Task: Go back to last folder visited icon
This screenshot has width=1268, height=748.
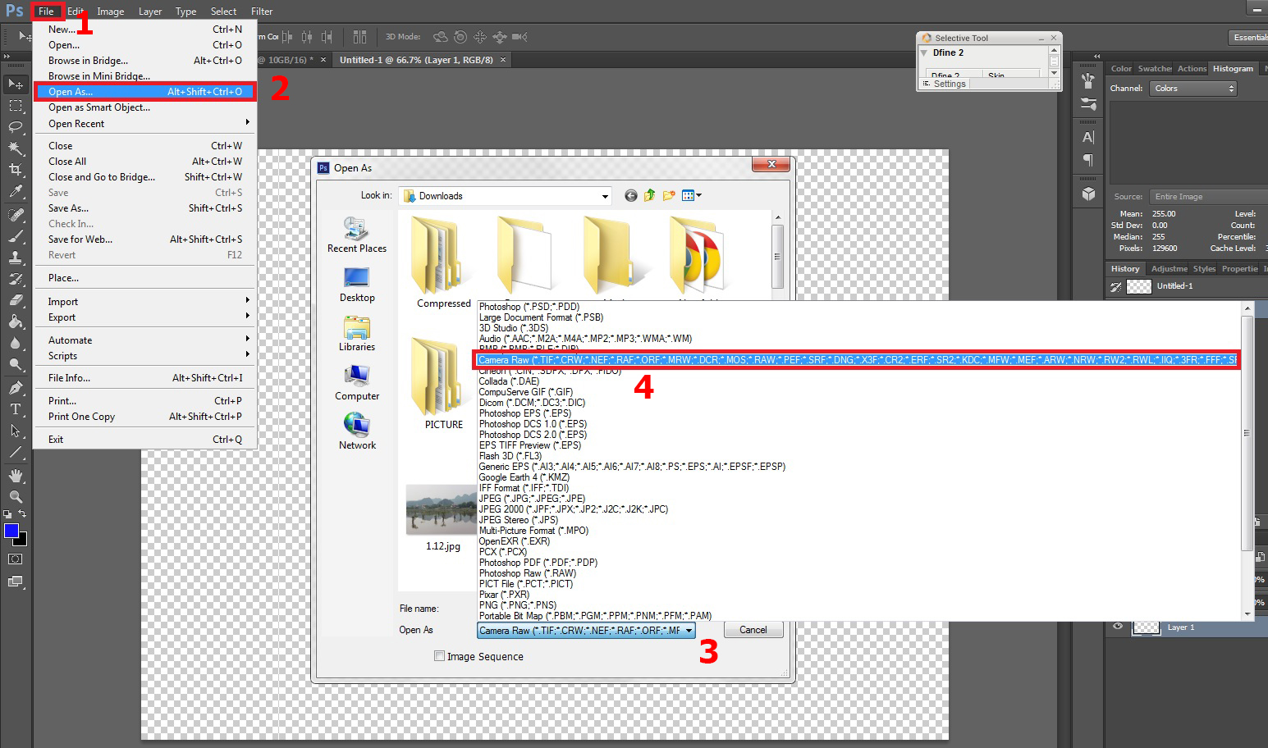Action: tap(630, 195)
